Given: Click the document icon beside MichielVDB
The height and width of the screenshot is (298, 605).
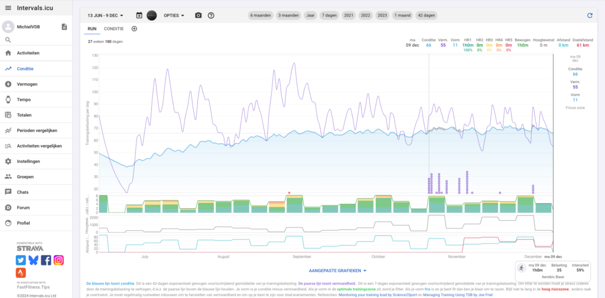Looking at the screenshot, I should (64, 27).
